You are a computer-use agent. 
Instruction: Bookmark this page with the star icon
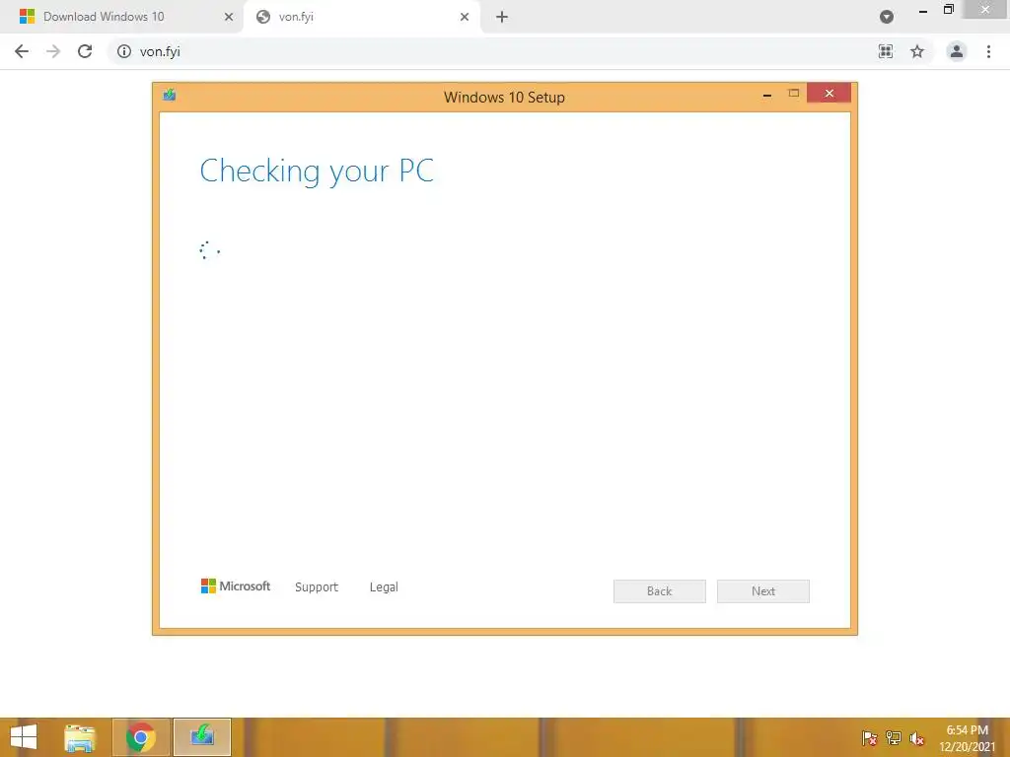(x=917, y=51)
